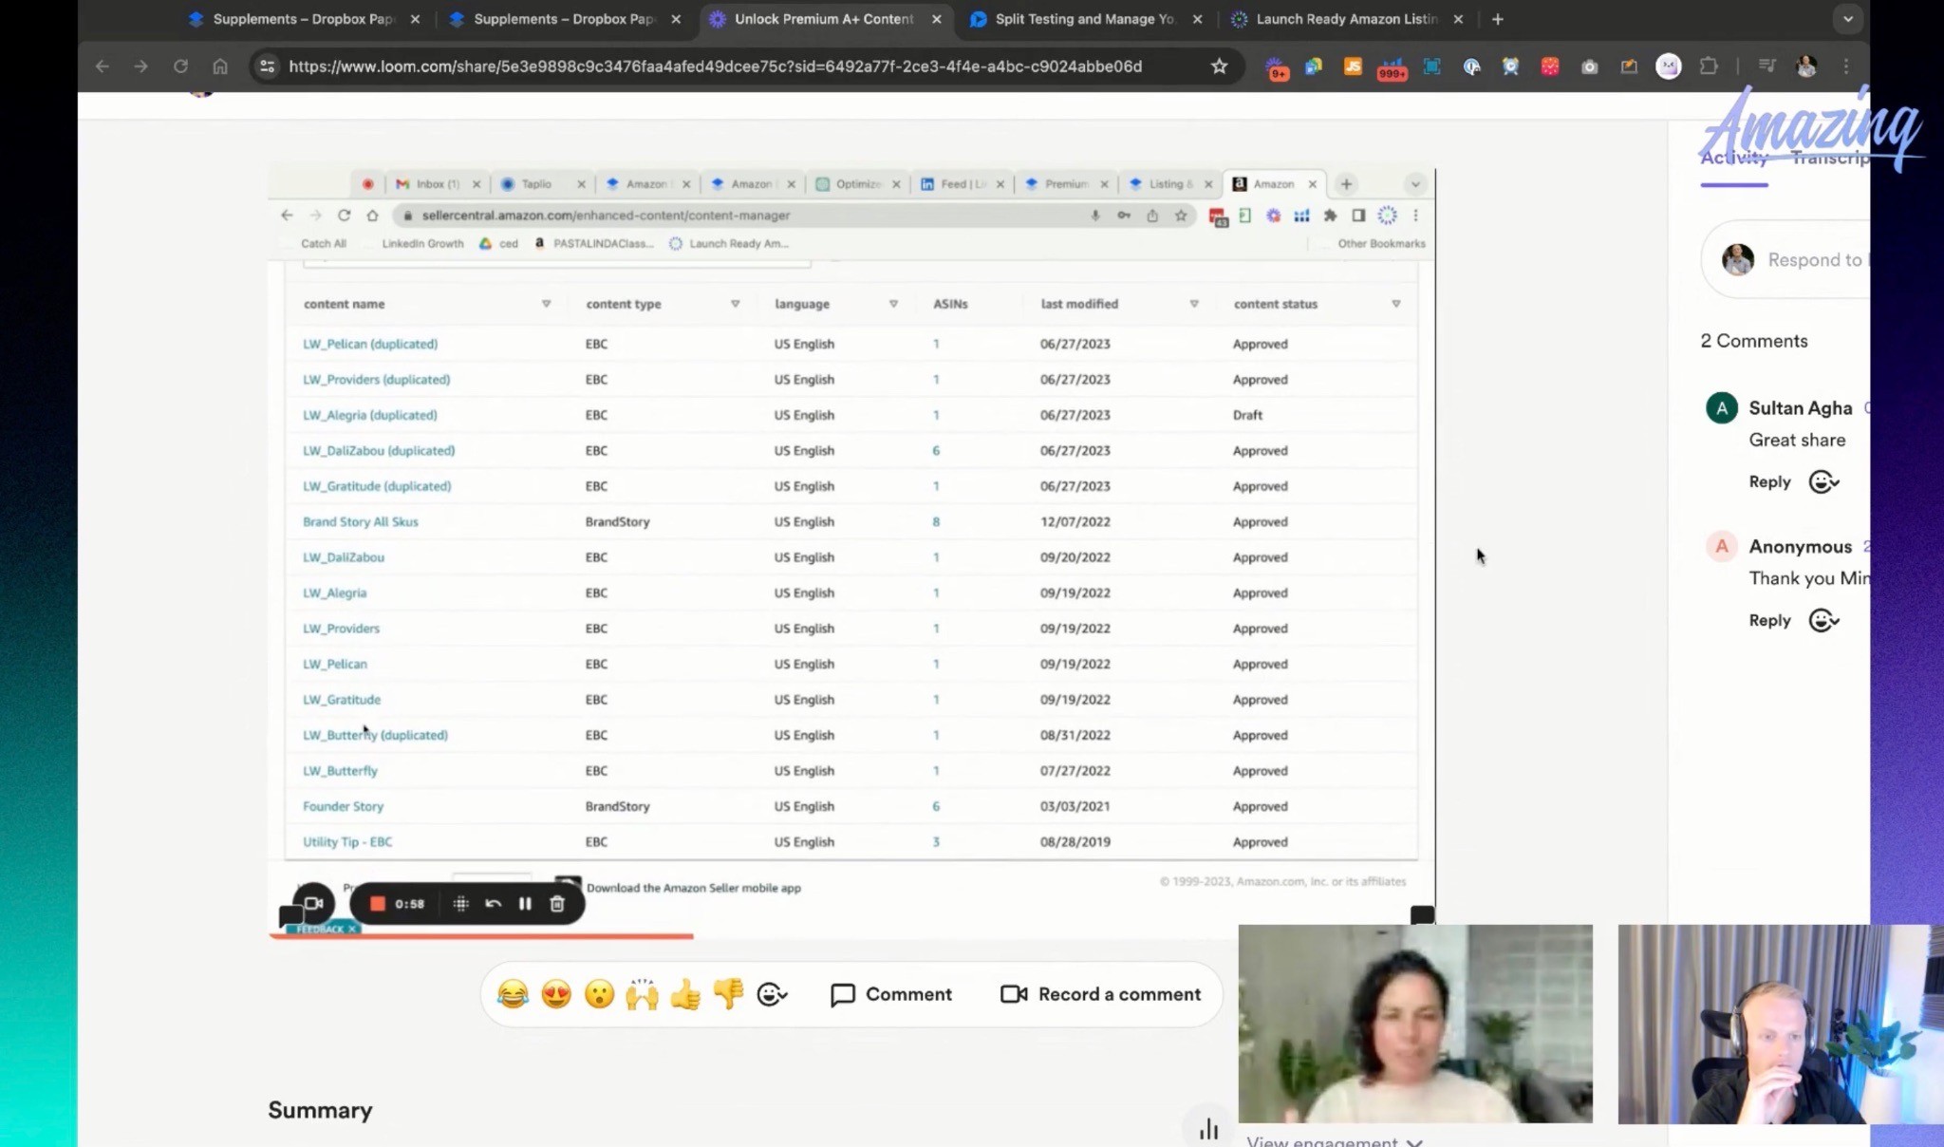1944x1147 pixels.
Task: Open the content status column filter
Action: tap(1395, 304)
